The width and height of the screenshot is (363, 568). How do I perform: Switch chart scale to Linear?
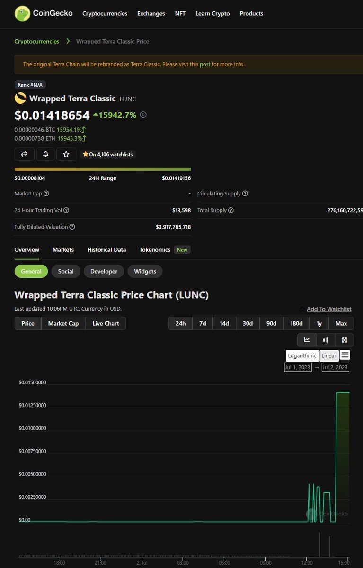[x=329, y=355]
